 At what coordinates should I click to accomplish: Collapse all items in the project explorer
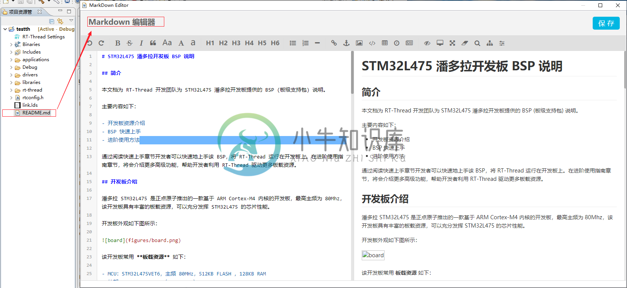pyautogui.click(x=52, y=21)
